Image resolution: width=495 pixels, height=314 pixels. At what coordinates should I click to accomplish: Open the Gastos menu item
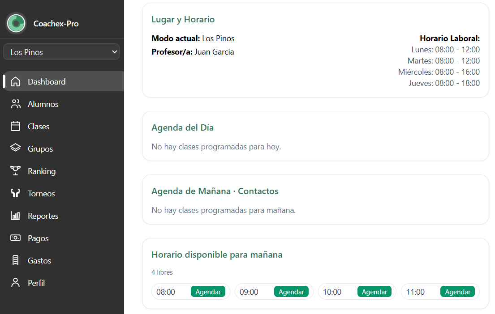39,261
